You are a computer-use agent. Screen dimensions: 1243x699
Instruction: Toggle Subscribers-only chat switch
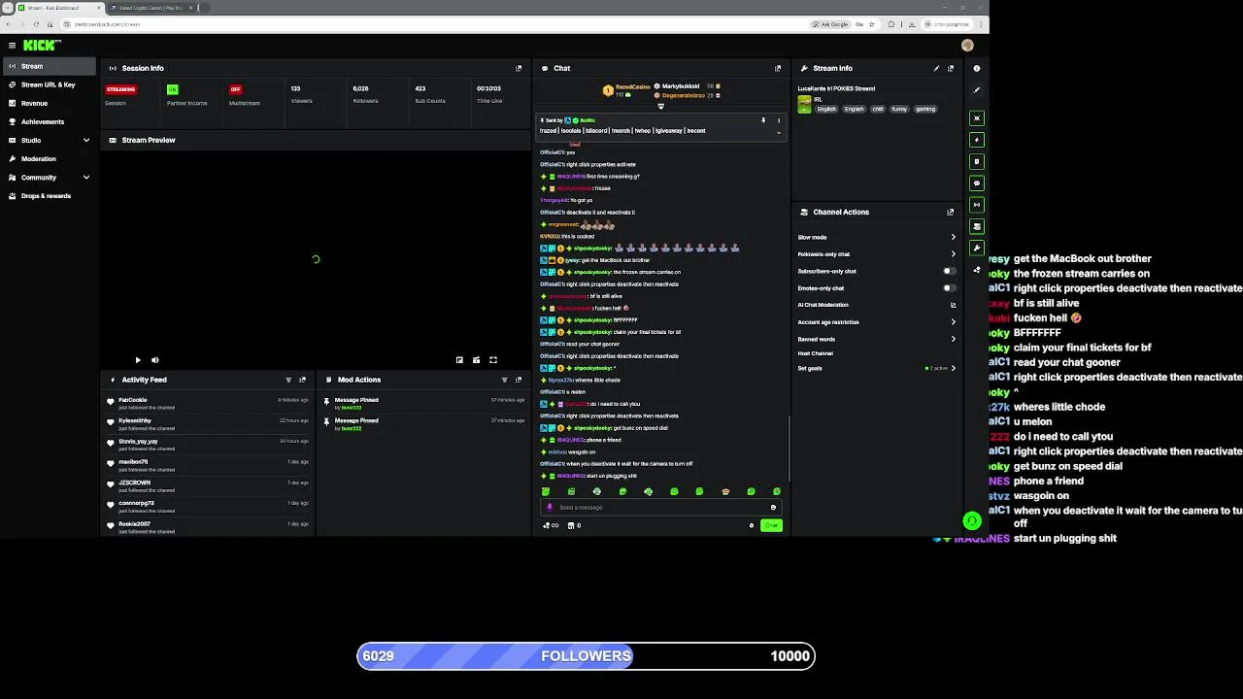(949, 271)
